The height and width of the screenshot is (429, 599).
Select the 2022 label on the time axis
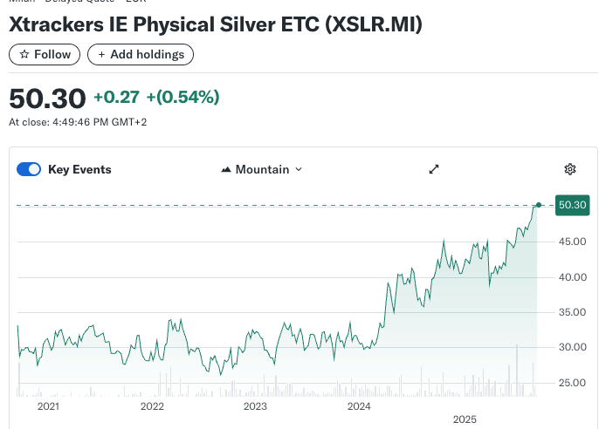[x=152, y=405]
